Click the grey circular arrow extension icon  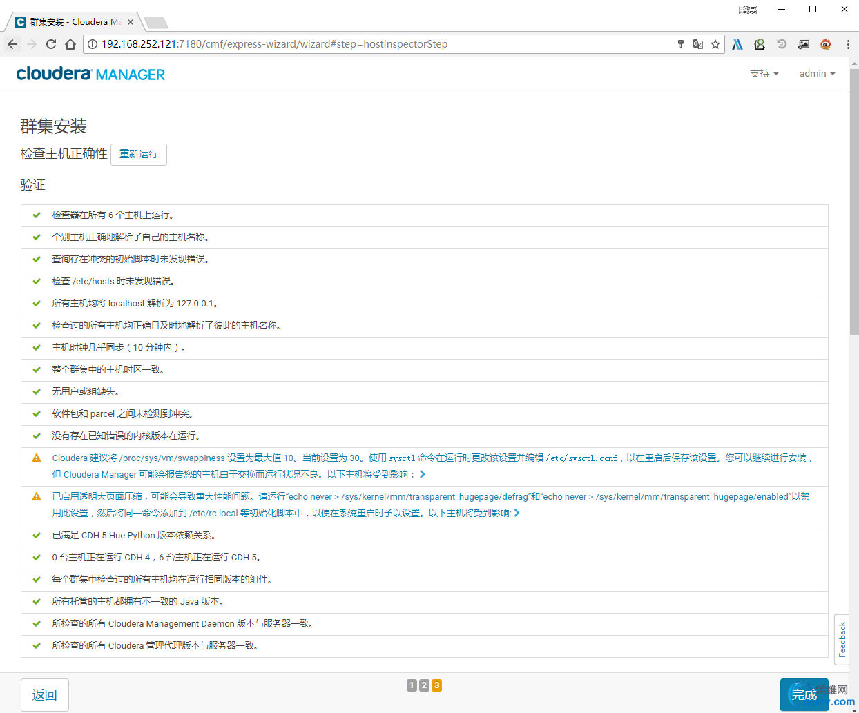tap(782, 44)
